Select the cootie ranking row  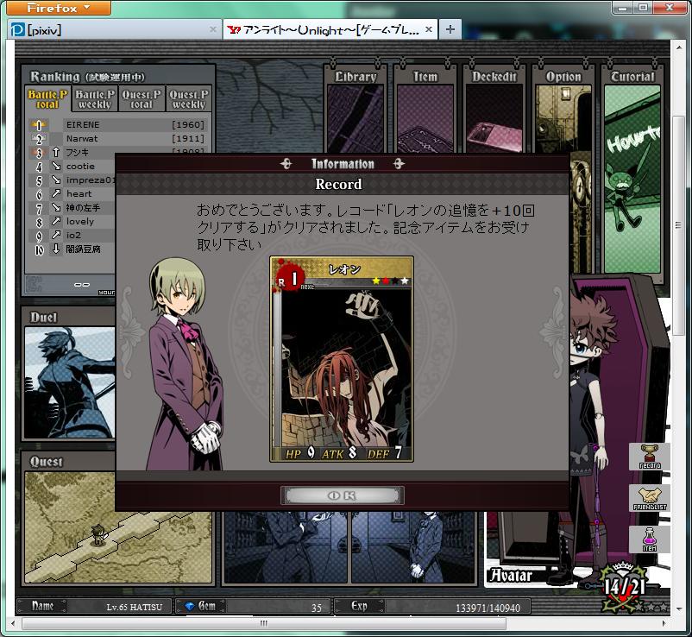pyautogui.click(x=72, y=167)
